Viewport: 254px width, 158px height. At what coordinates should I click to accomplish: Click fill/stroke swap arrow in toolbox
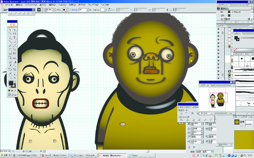pos(15,82)
